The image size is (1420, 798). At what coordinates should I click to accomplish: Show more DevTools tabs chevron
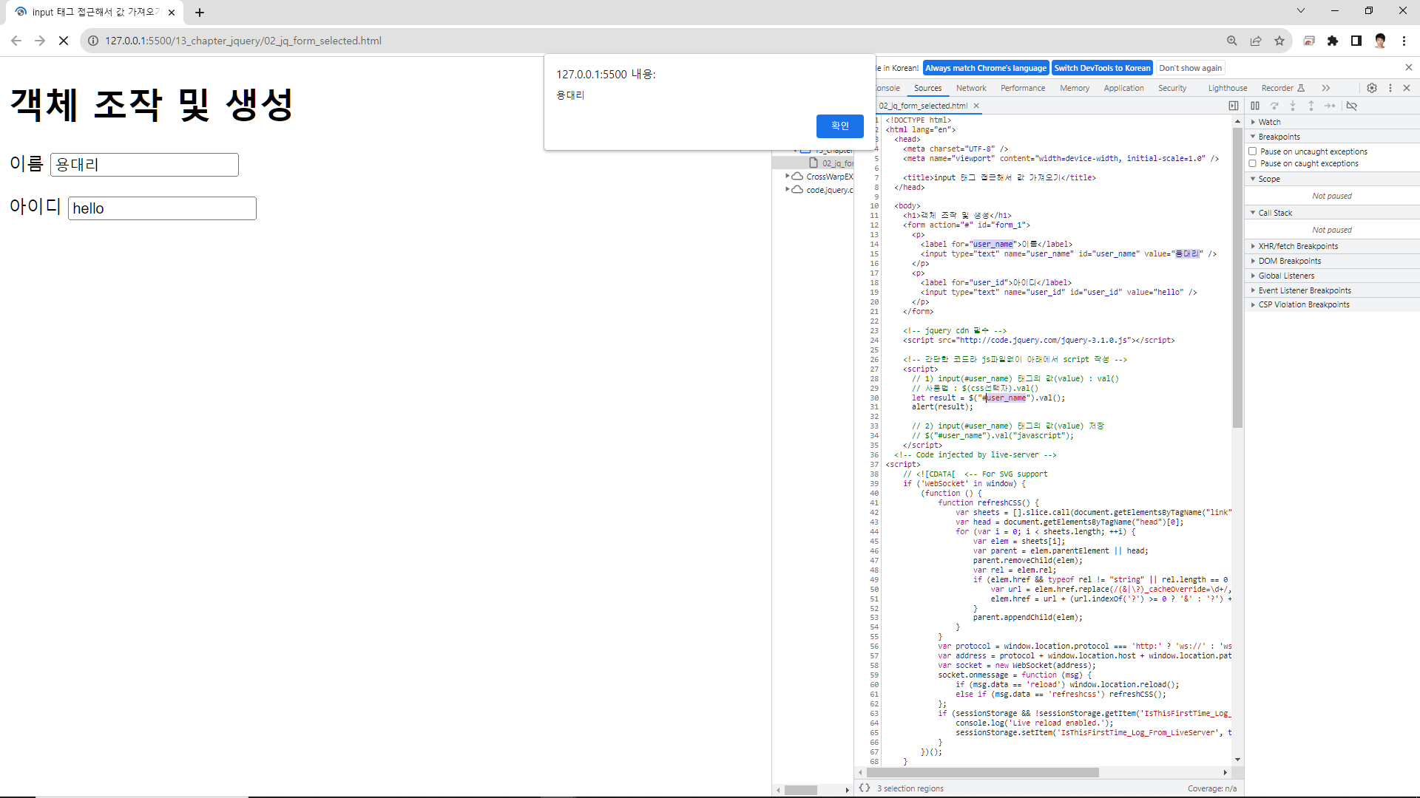click(1326, 88)
